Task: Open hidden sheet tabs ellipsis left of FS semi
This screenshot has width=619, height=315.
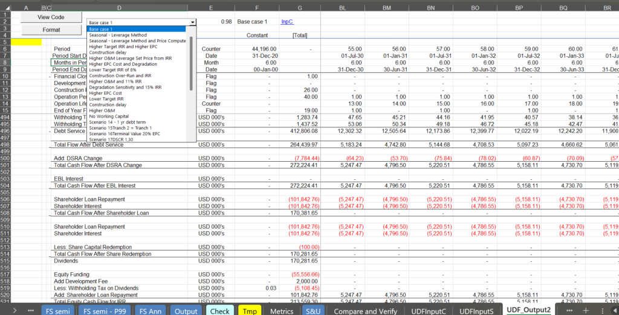Action: [31, 311]
